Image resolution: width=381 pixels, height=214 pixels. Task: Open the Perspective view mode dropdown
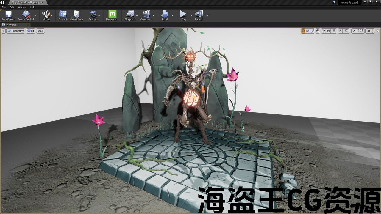click(x=16, y=31)
